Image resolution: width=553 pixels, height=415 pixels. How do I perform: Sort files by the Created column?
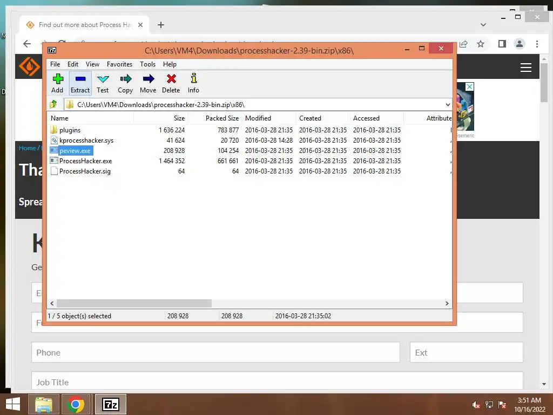[x=323, y=118]
